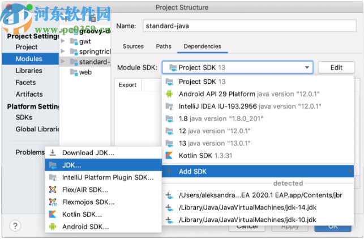Click the springtrick module folder icon

click(x=74, y=52)
